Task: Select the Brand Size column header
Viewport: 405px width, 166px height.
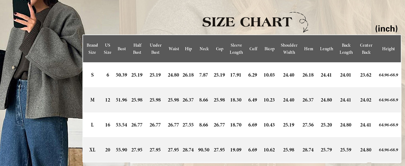Action: [x=92, y=49]
